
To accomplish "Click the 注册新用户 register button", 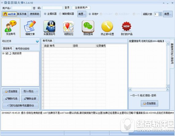I will [x=81, y=8].
